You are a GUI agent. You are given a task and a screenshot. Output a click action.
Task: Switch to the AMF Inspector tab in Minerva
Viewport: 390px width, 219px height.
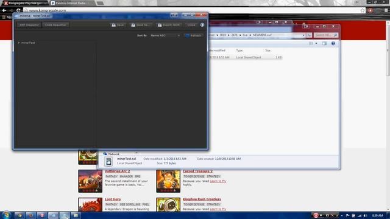[x=29, y=25]
